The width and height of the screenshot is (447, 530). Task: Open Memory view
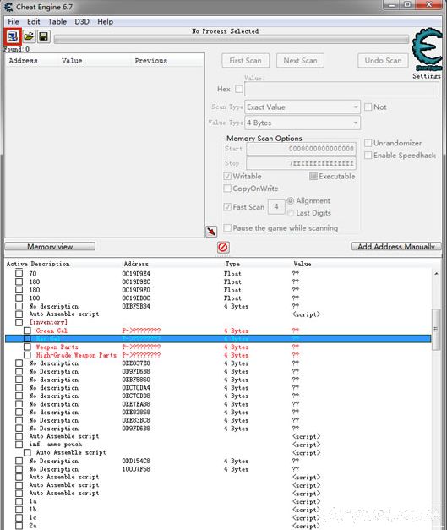tap(50, 247)
